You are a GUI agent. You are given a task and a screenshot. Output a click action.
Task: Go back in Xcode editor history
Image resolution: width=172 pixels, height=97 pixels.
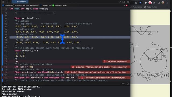tap(7, 2)
